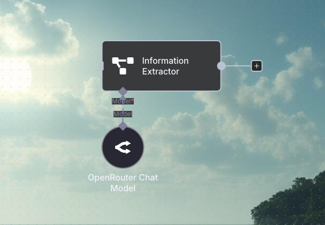Click the diamond connector atop OpenRouter node
Viewport: 325px width, 225px height.
pos(123,126)
